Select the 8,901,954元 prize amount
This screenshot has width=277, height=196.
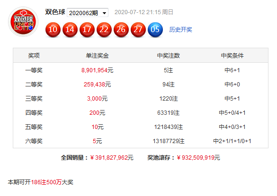pyautogui.click(x=97, y=70)
